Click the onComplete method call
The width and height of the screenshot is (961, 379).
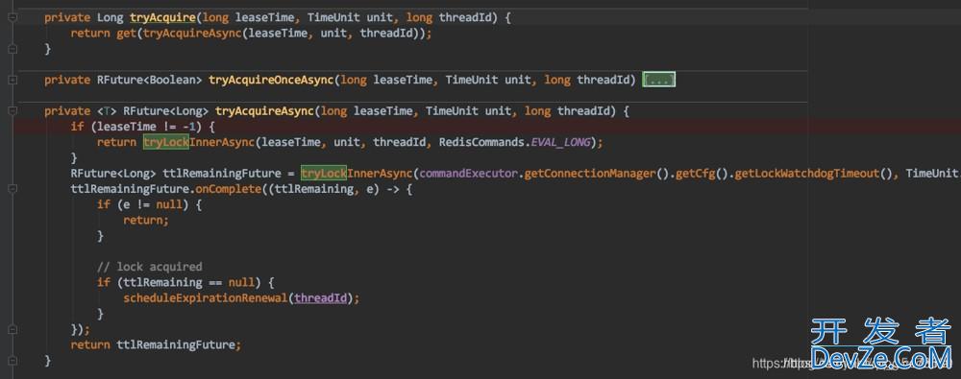click(x=228, y=189)
